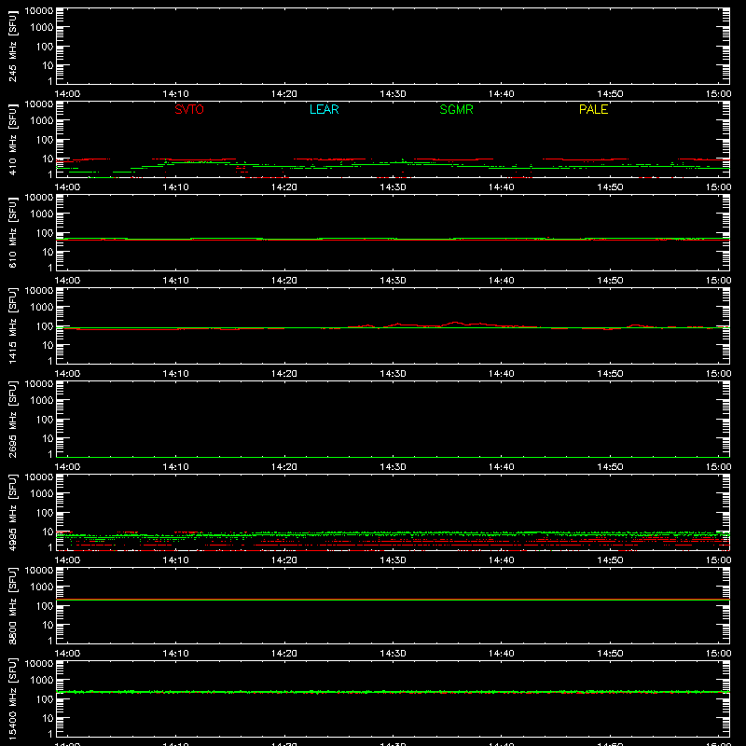Click 14:30 tick label below 245 MHz panel
746x746 pixels.
pos(393,94)
